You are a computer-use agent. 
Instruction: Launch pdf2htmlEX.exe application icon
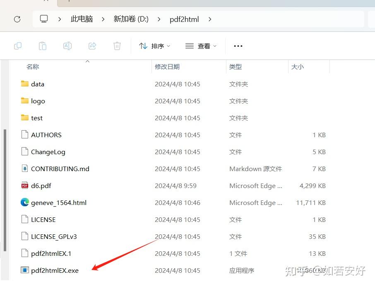[x=24, y=270]
